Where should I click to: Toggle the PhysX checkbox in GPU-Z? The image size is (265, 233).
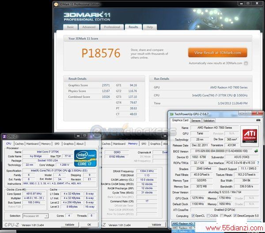pos(222,216)
